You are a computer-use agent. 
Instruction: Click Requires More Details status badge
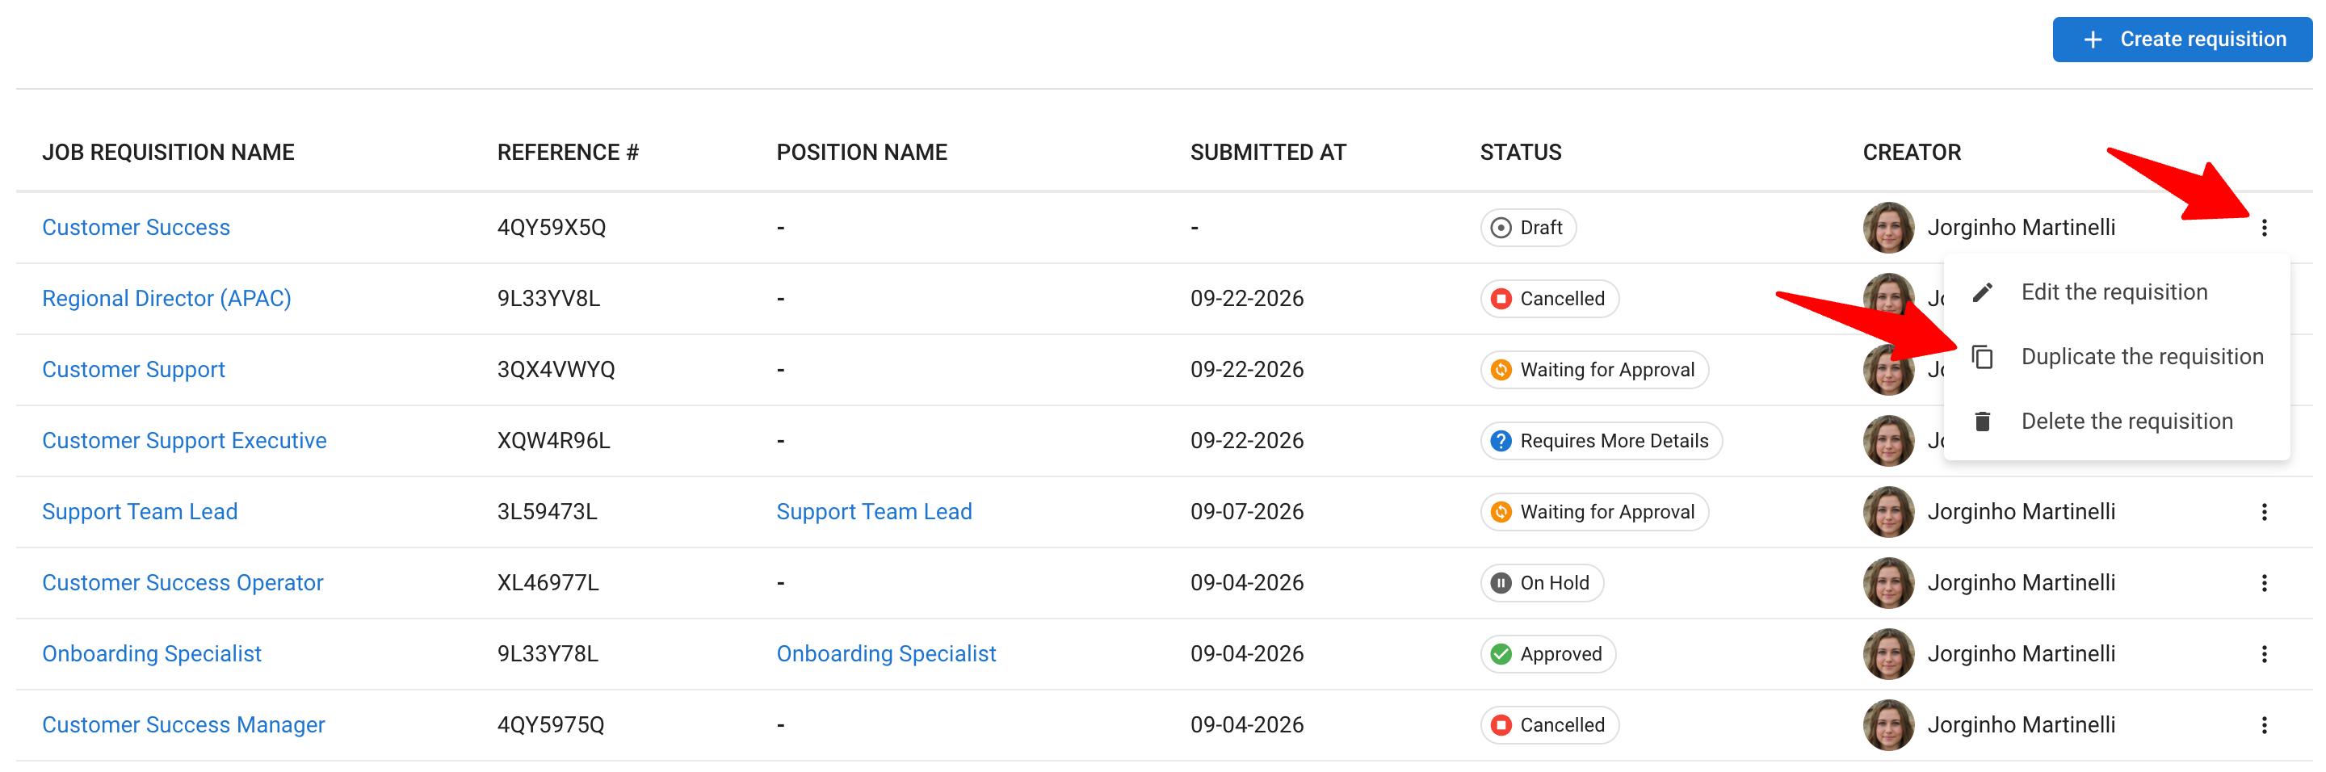pos(1601,441)
